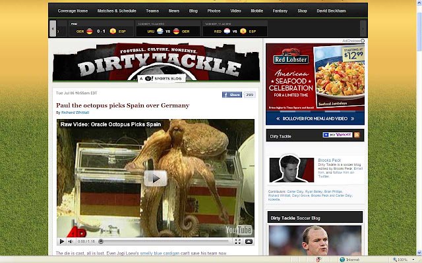Click the Germany flag in final score
This screenshot has width=422, height=263.
click(x=90, y=32)
